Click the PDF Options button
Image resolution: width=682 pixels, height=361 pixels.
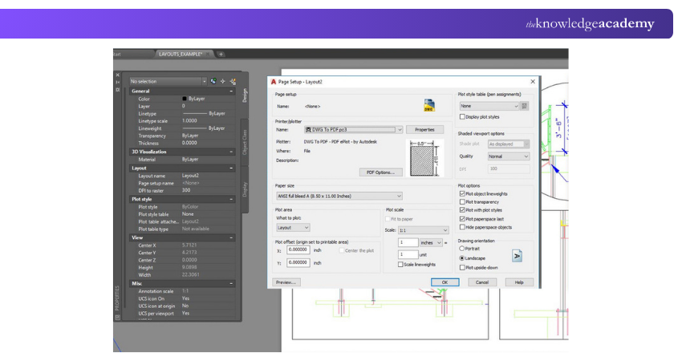point(380,172)
